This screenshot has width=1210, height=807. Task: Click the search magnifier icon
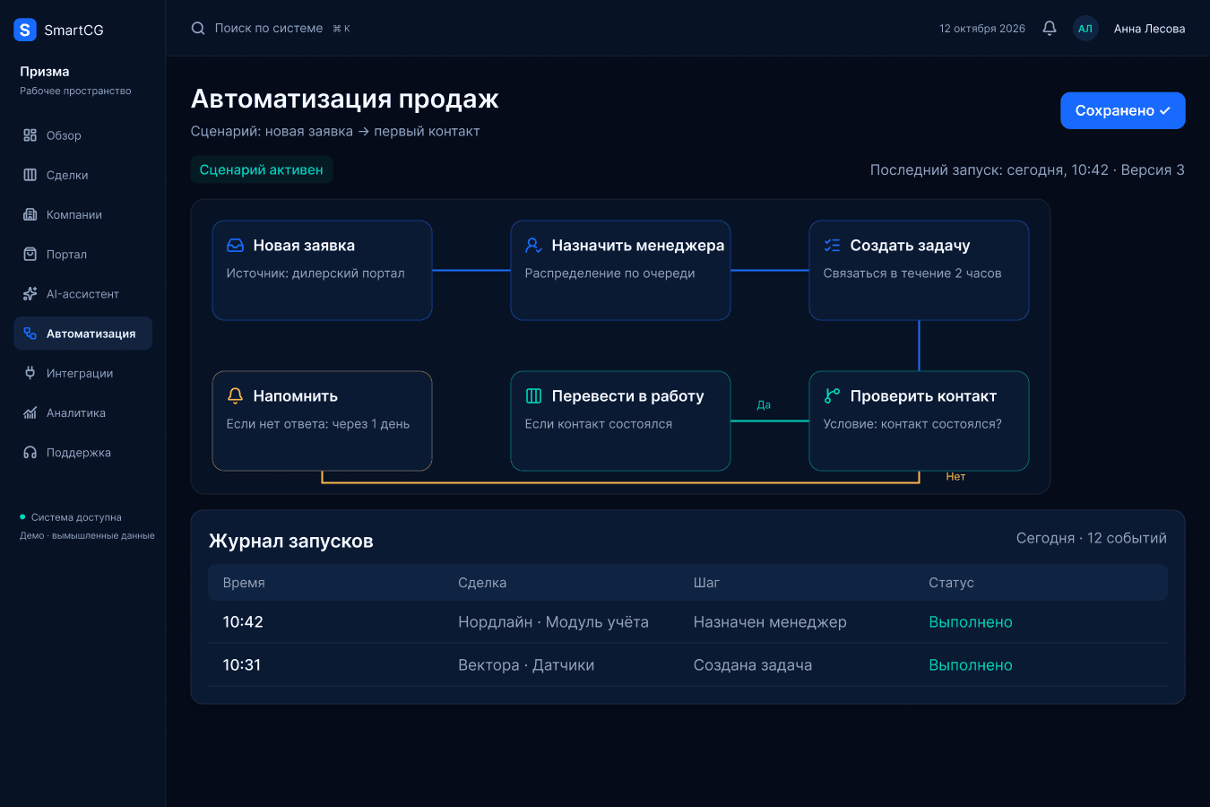tap(198, 29)
